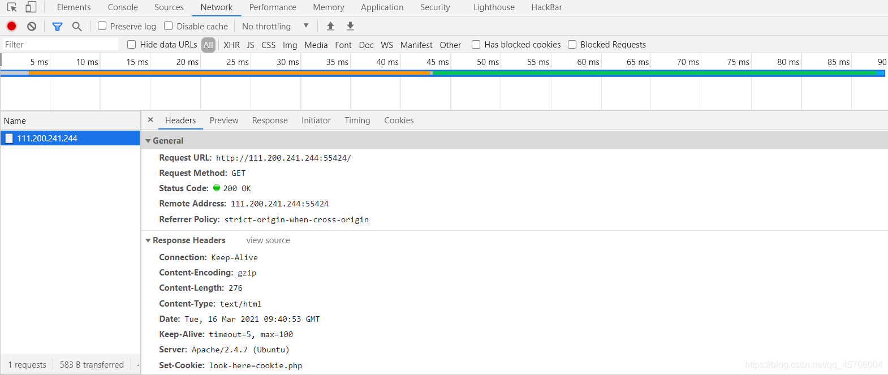The height and width of the screenshot is (375, 888).
Task: Filter requests by Manifest
Action: tap(416, 45)
